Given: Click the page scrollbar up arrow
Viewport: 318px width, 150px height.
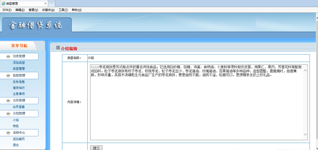Looking at the screenshot, I should [x=316, y=18].
